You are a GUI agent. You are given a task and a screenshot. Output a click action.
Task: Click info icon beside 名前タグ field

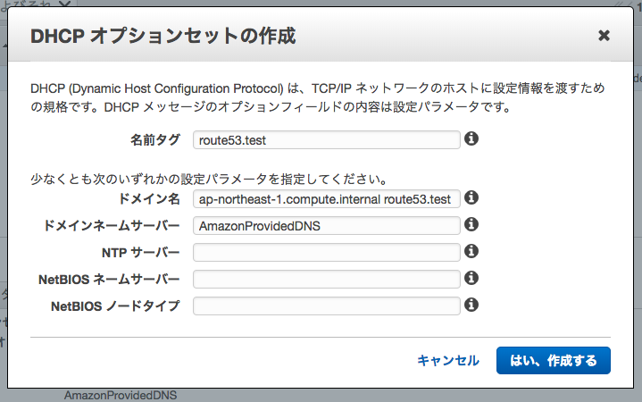(x=471, y=138)
